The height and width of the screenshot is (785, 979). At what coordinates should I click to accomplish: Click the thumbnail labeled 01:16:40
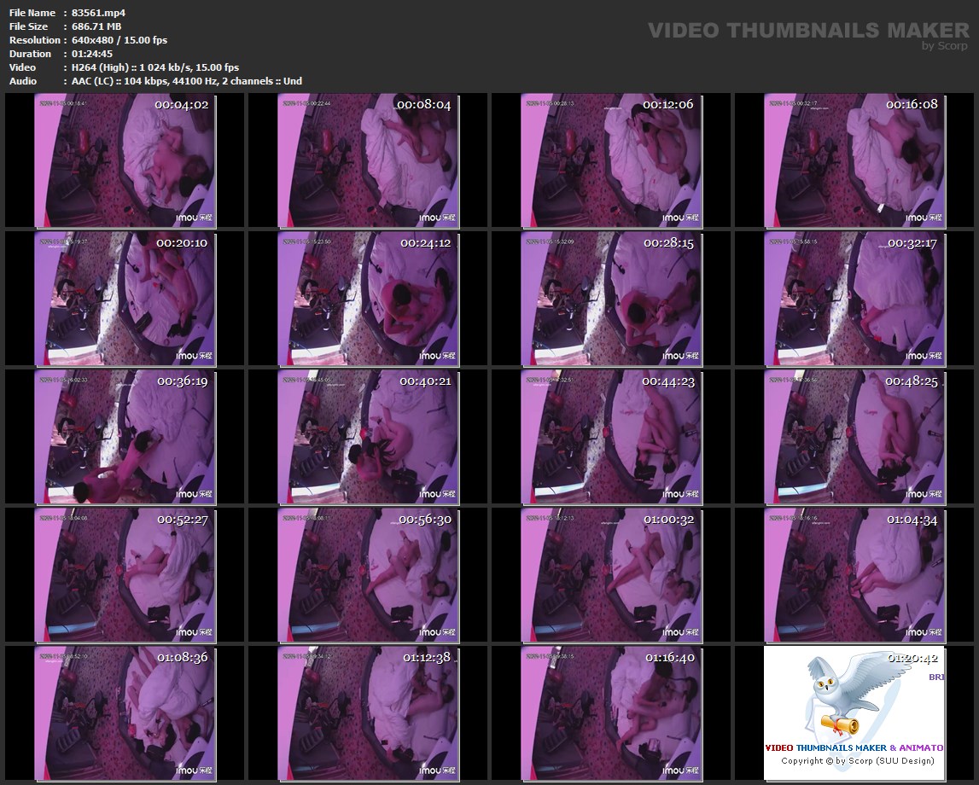click(x=611, y=713)
